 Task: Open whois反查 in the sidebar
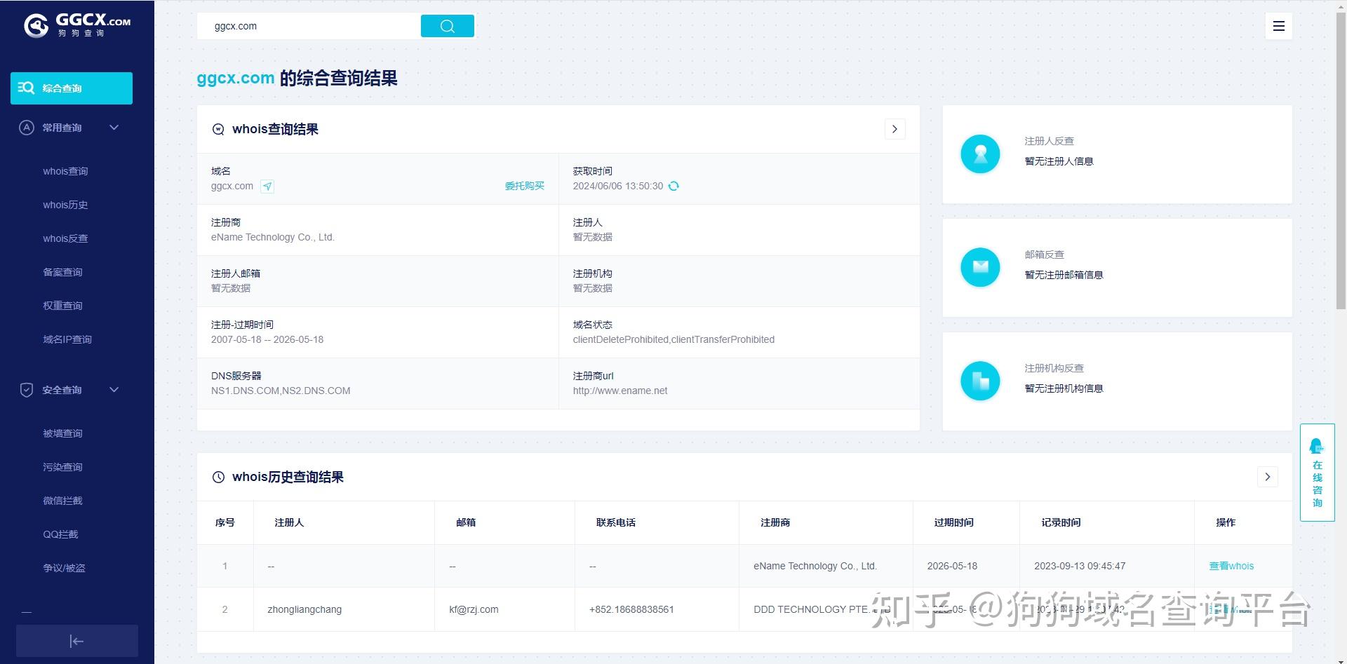pos(65,238)
